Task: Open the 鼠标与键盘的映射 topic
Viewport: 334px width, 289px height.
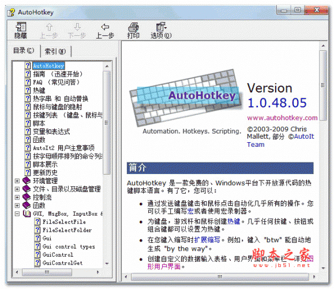Action: coord(57,107)
